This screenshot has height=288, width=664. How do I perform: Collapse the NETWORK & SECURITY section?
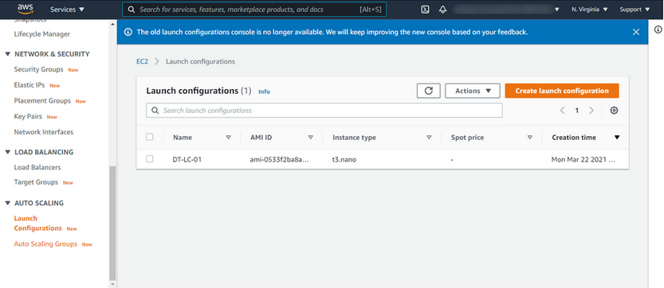coord(8,54)
